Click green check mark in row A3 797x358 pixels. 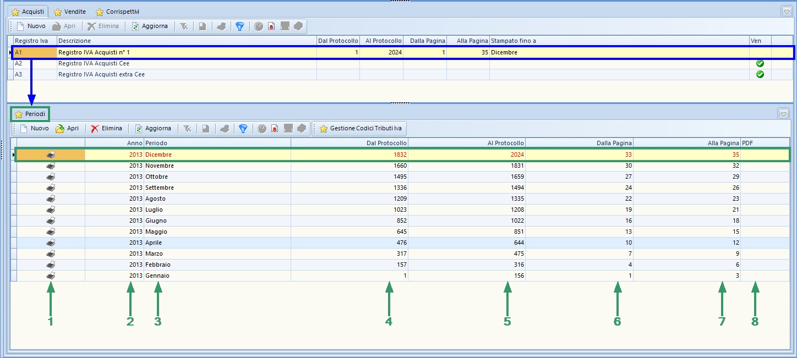[x=760, y=74]
